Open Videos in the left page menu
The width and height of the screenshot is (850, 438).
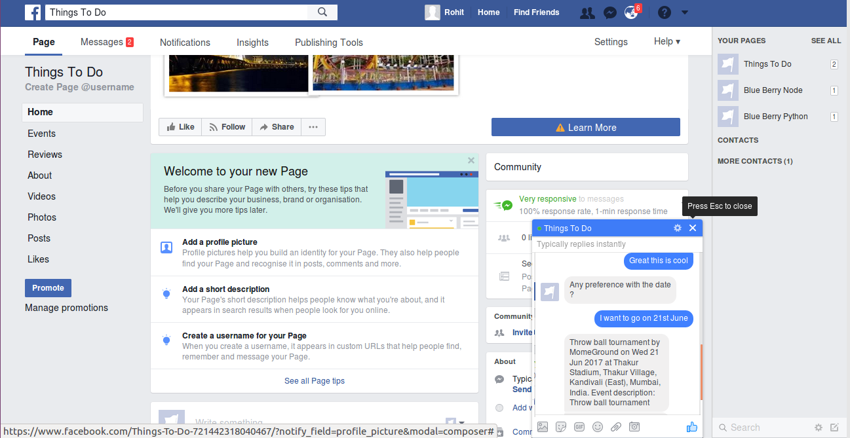tap(41, 196)
